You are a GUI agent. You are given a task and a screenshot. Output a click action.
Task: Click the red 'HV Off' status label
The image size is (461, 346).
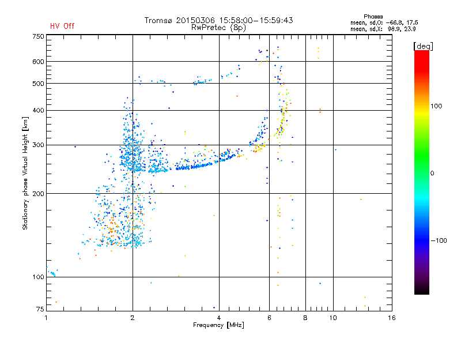pos(62,26)
